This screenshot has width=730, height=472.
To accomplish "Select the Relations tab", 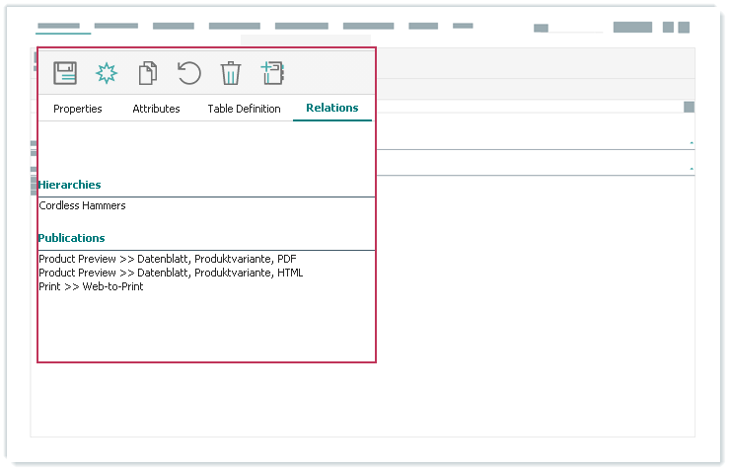I will tap(332, 108).
